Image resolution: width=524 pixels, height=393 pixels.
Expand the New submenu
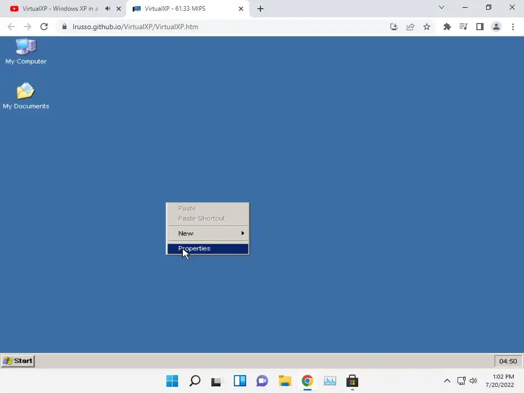point(208,233)
